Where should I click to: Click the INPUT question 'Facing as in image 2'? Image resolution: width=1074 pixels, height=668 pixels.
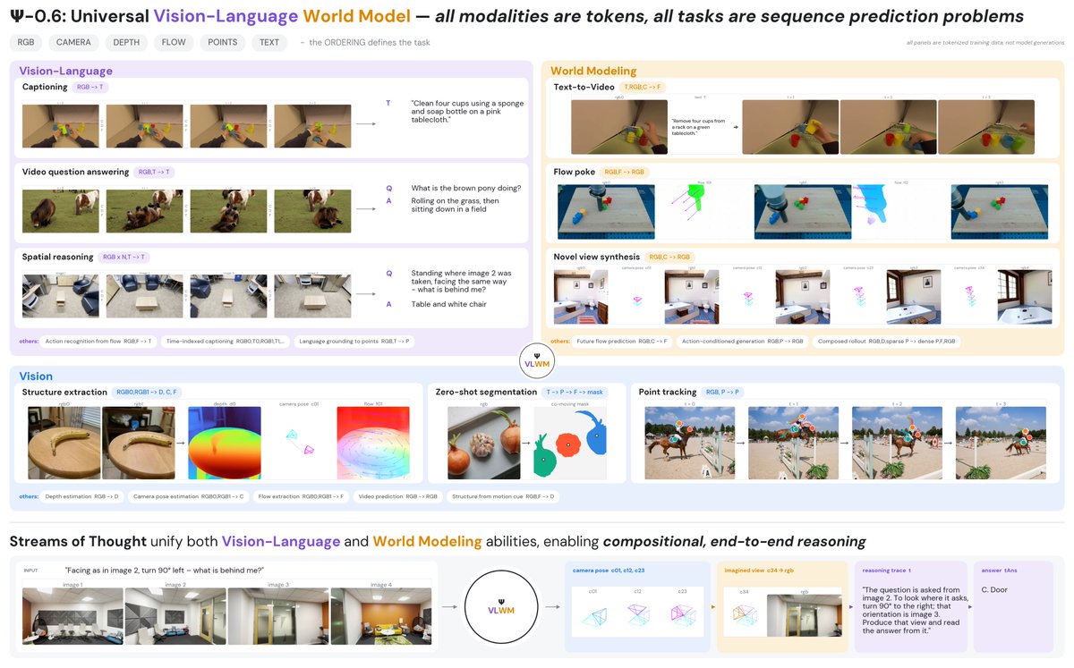[165, 570]
